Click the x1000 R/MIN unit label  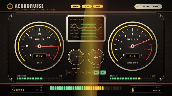point(133,63)
